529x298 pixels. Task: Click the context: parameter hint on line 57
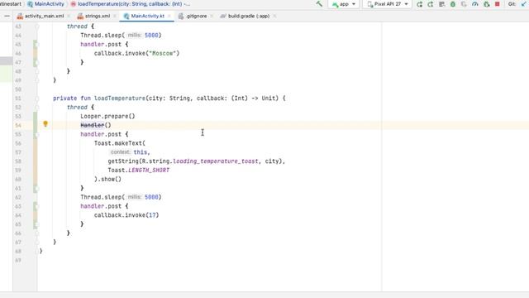coord(120,152)
